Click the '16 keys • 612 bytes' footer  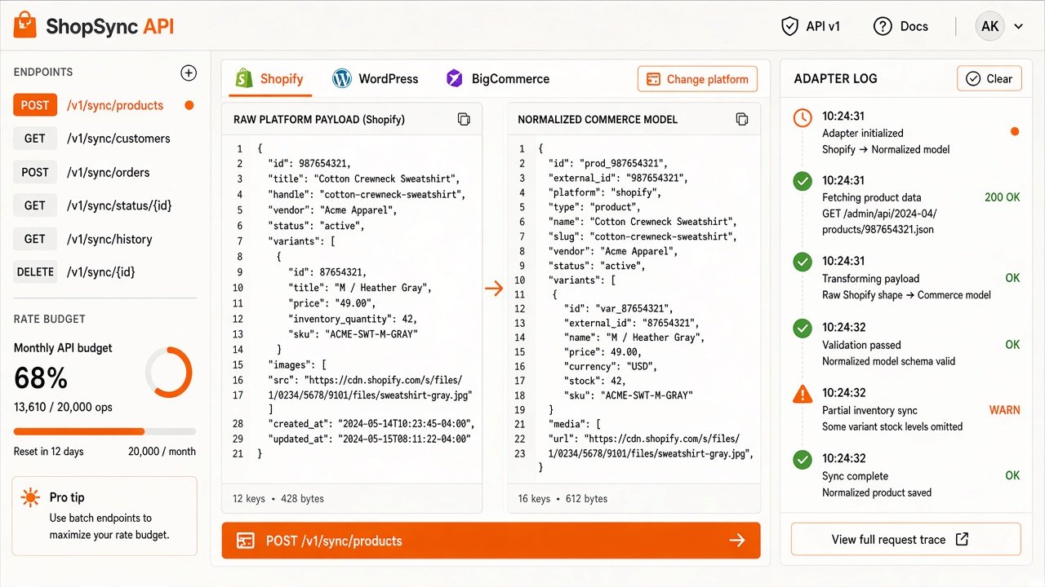click(562, 498)
